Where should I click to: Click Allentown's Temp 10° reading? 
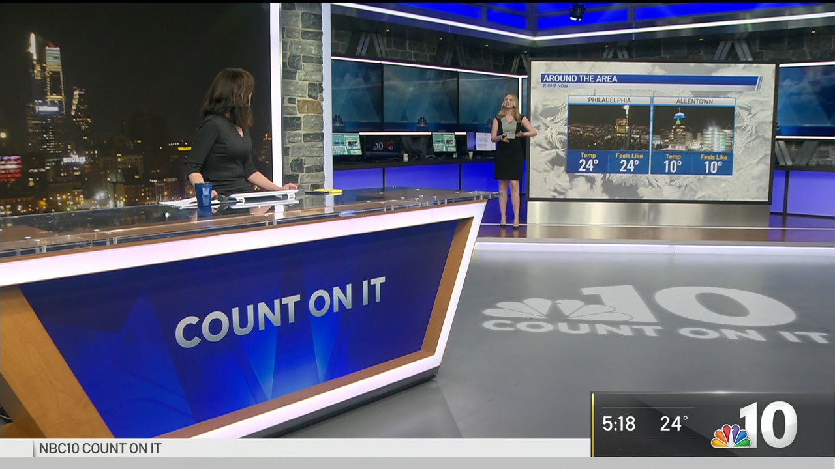coord(673,163)
